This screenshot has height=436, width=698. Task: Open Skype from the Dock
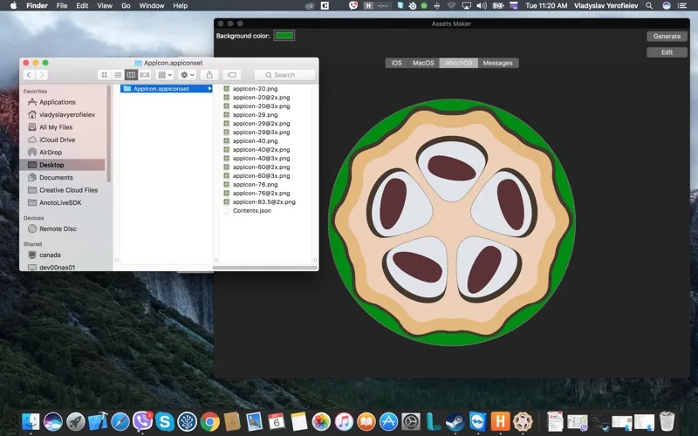[164, 422]
